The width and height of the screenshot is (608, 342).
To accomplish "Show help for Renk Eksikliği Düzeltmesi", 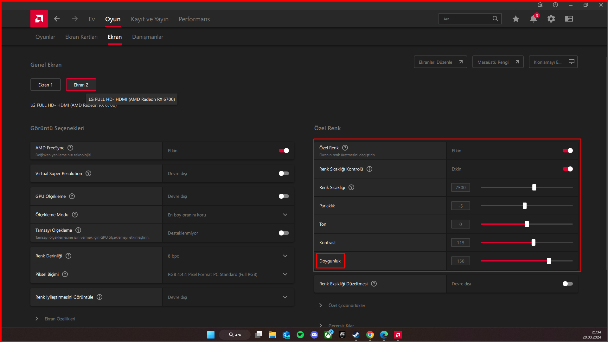I will [x=374, y=284].
